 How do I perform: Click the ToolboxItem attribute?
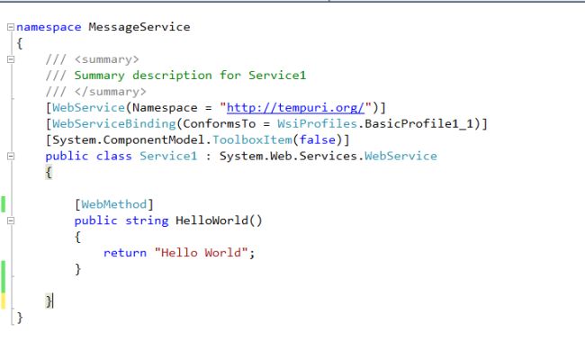coord(252,139)
